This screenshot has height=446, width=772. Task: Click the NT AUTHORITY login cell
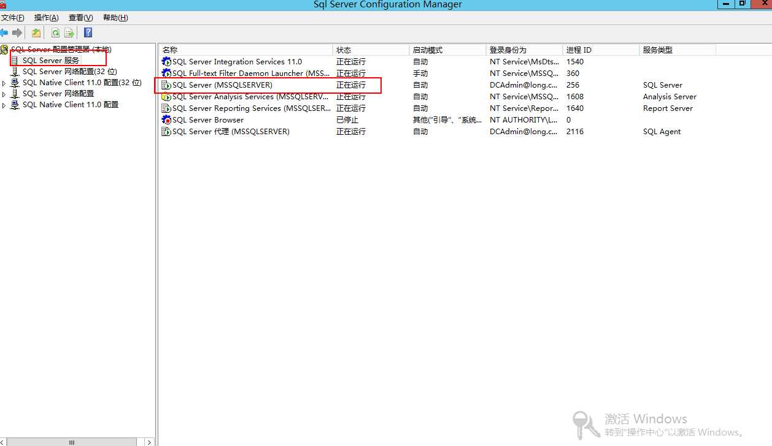pyautogui.click(x=523, y=120)
